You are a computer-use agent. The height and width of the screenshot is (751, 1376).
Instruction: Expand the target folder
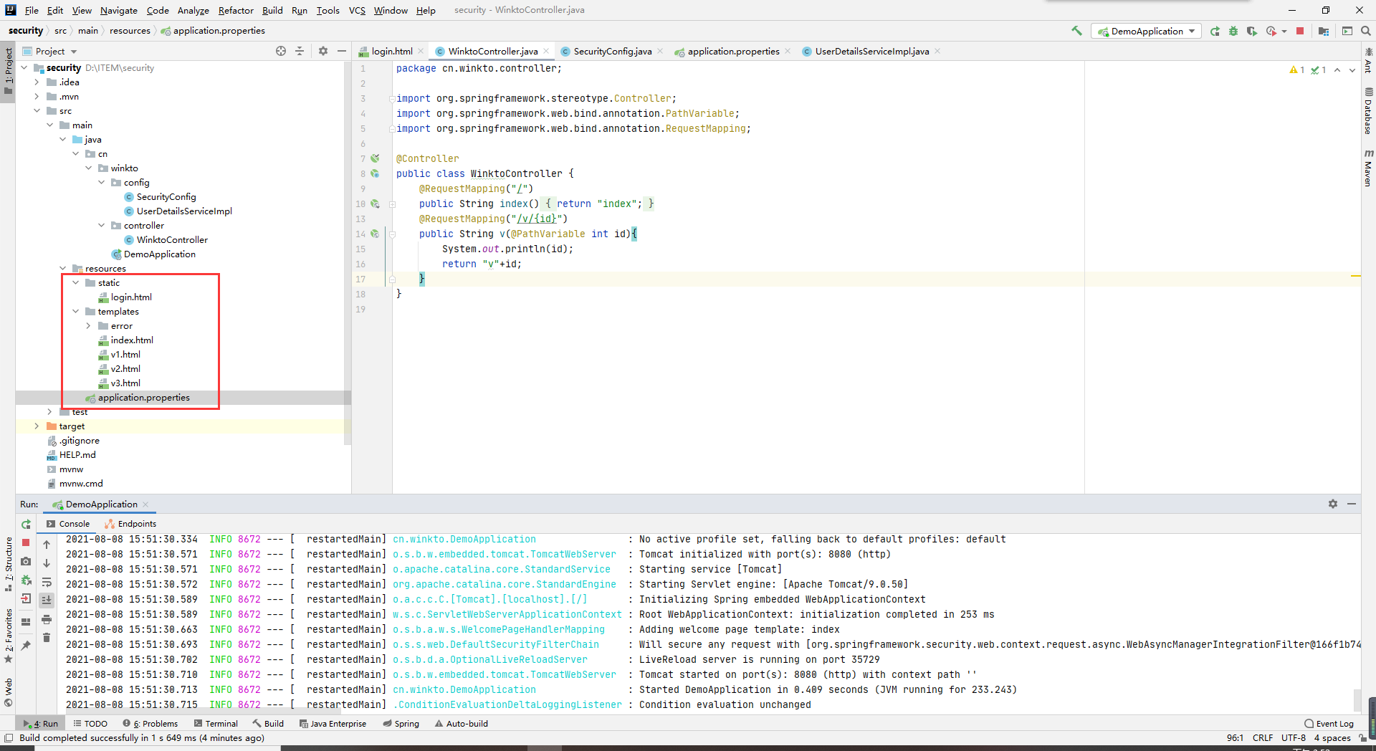click(x=37, y=426)
